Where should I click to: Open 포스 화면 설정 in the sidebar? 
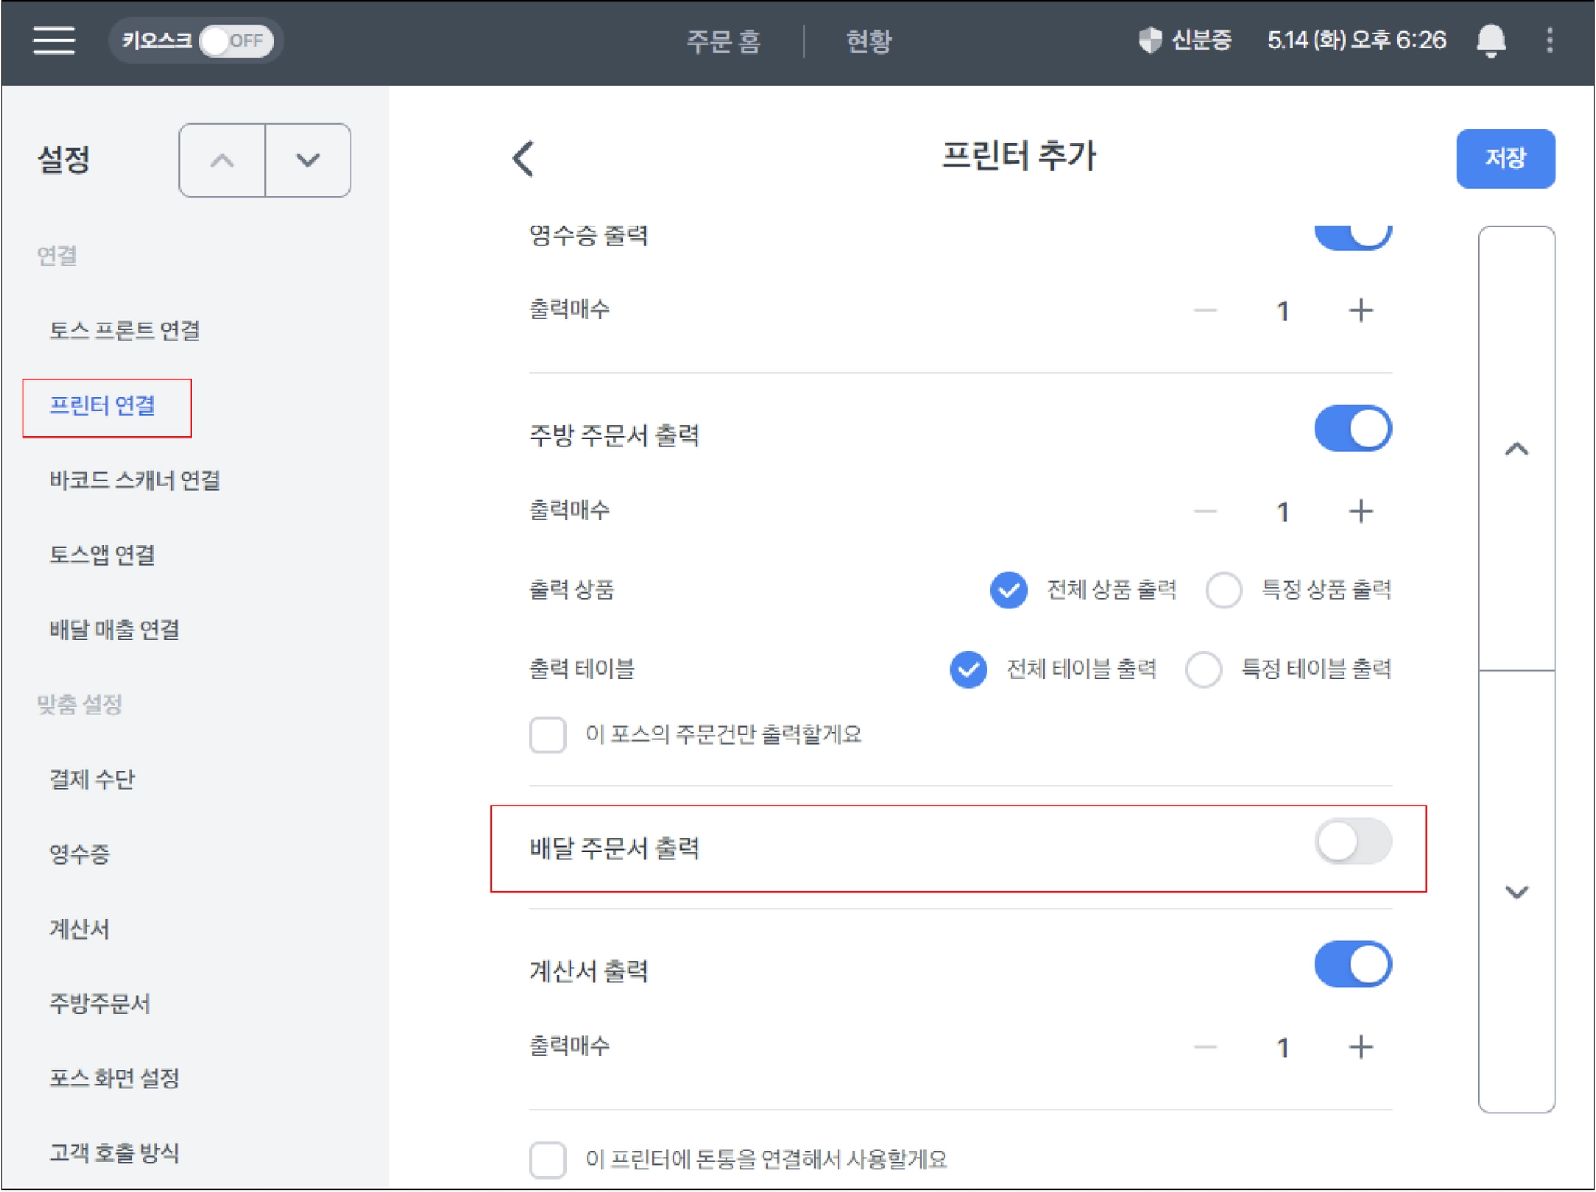click(x=115, y=1078)
